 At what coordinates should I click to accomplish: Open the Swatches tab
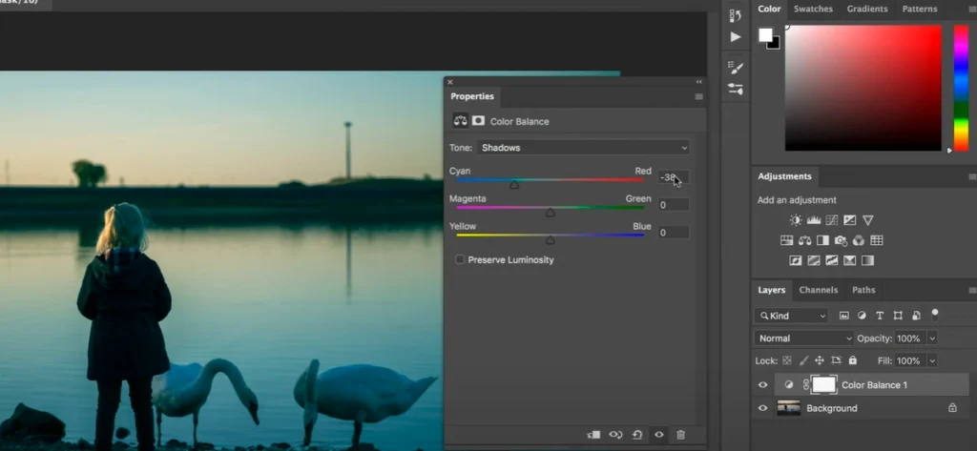click(x=813, y=9)
